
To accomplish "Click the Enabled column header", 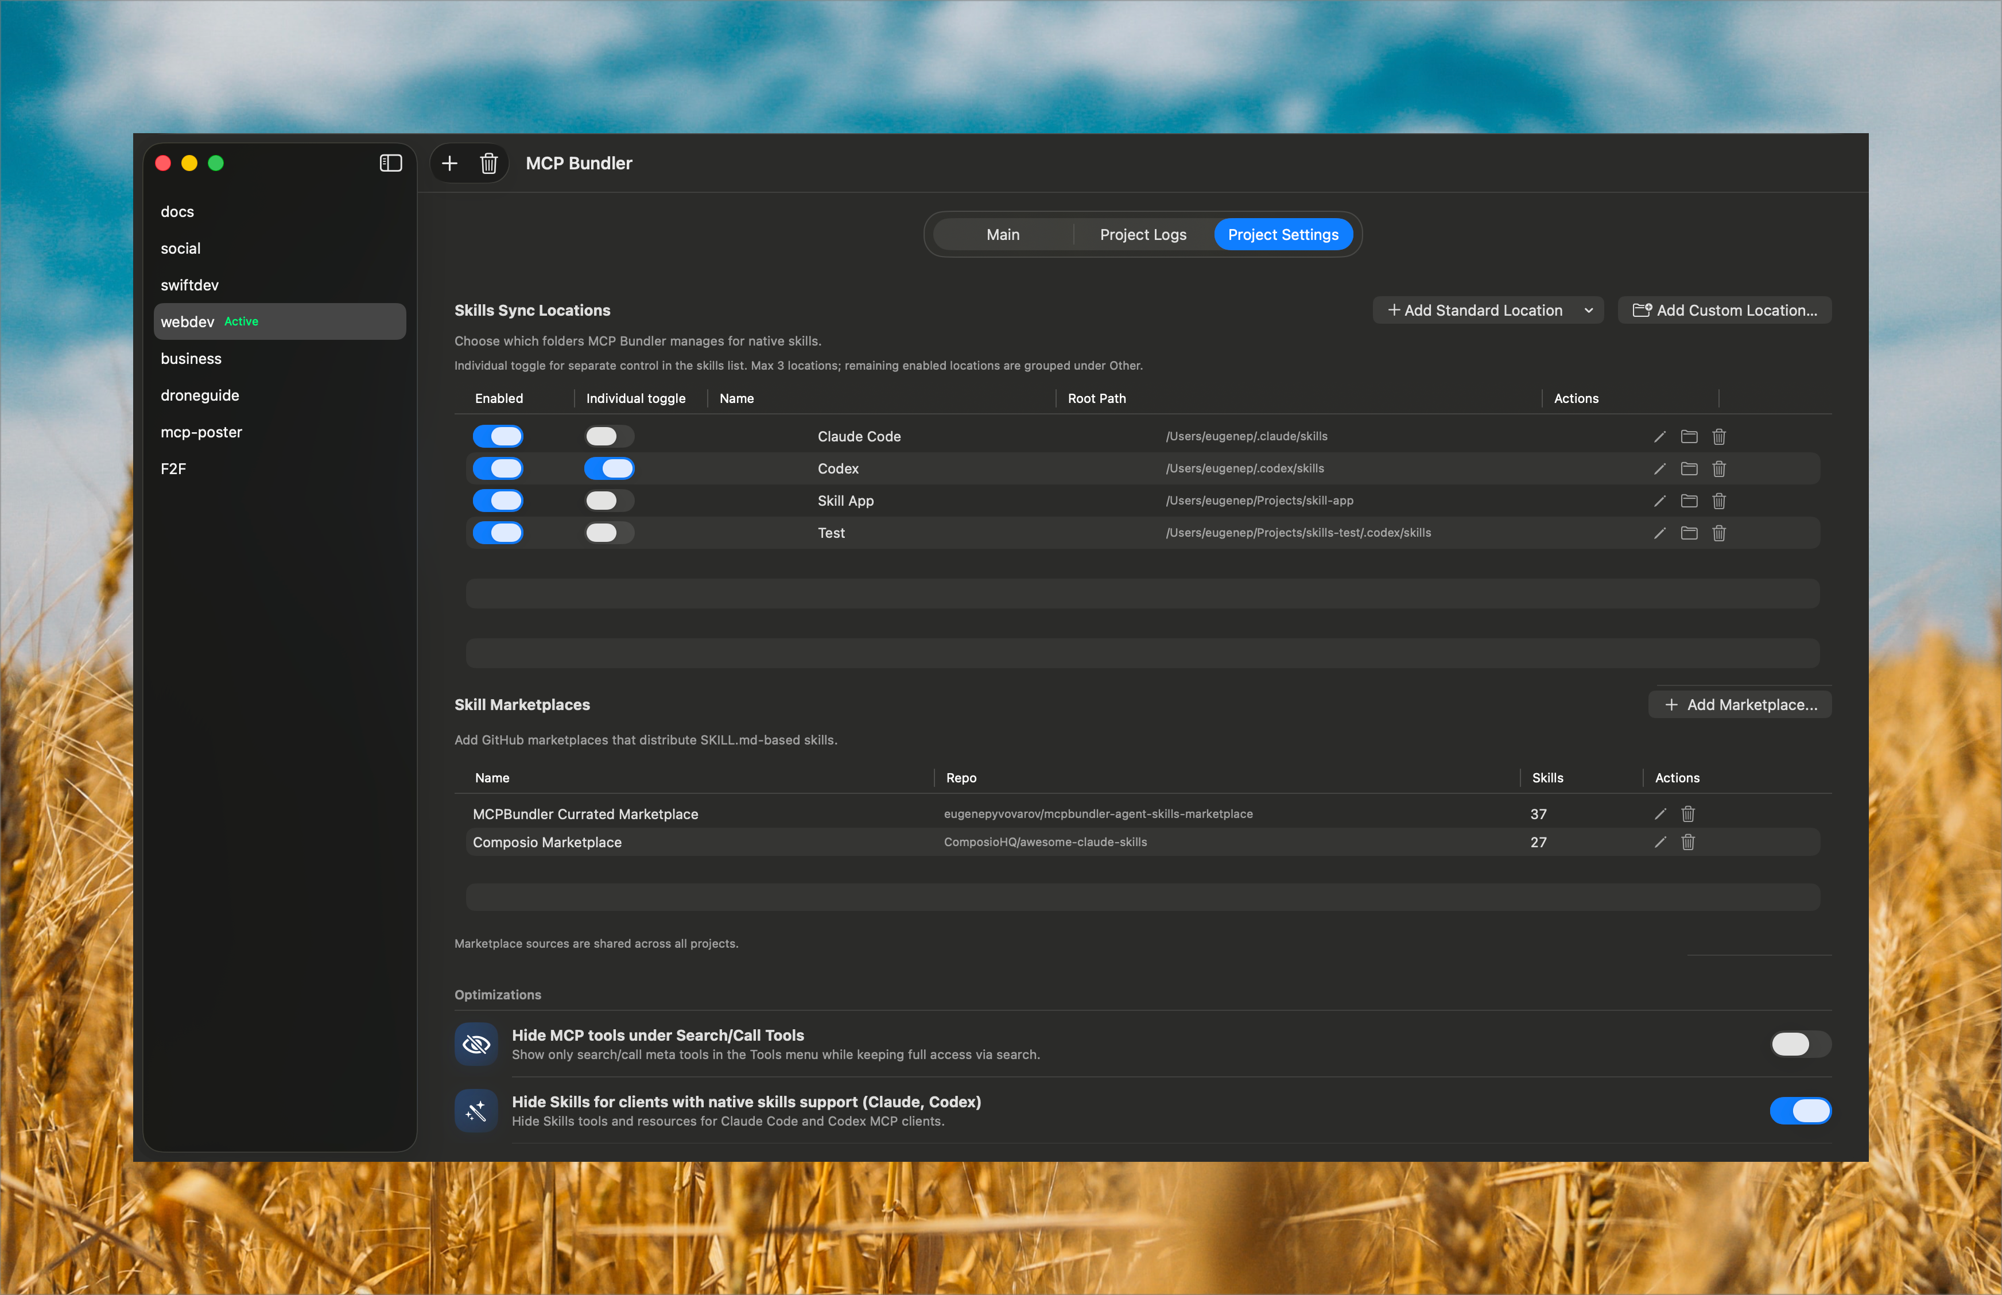I will pos(499,398).
